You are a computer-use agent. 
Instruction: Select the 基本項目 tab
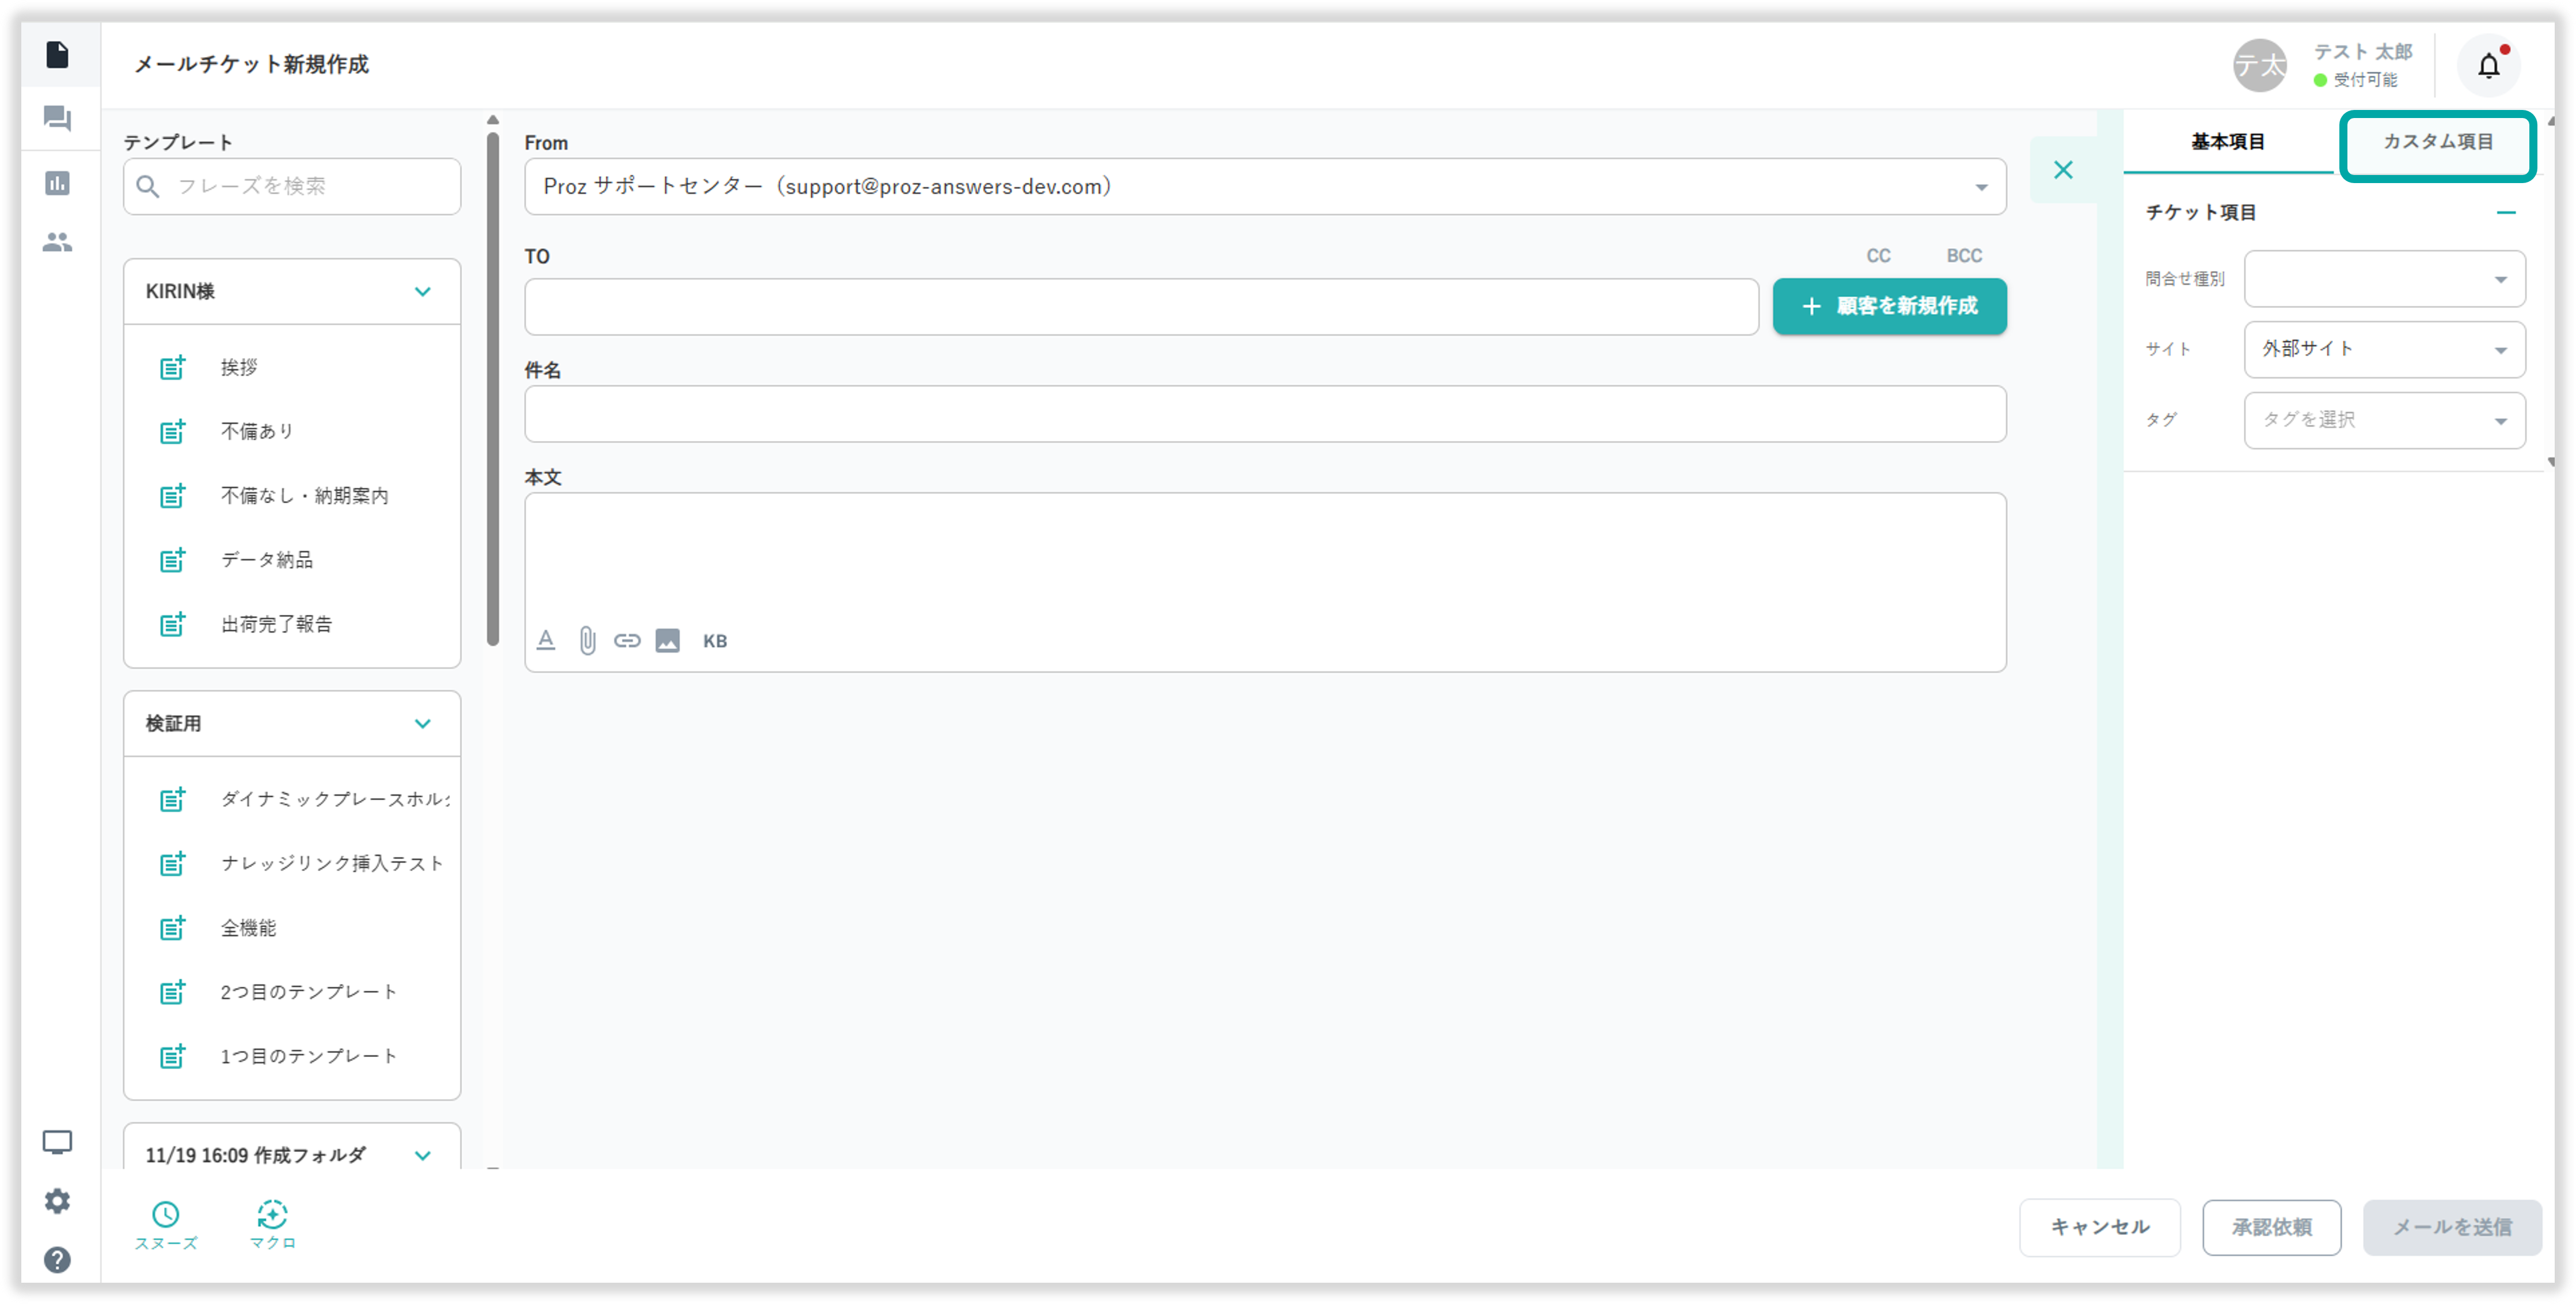click(2228, 142)
